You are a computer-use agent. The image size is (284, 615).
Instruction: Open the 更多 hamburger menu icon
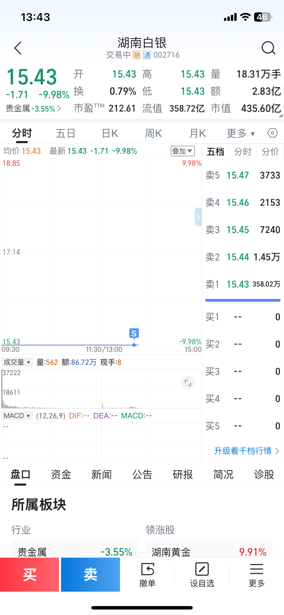click(257, 575)
